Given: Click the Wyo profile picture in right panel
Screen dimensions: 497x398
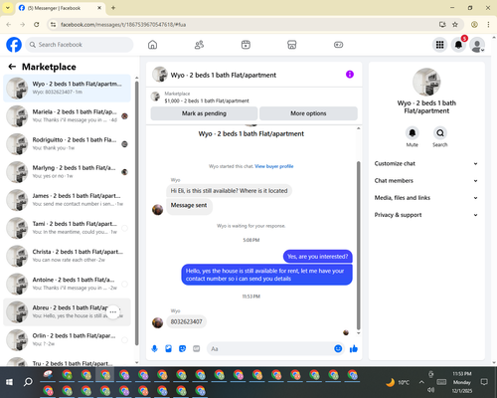Looking at the screenshot, I should (x=426, y=82).
